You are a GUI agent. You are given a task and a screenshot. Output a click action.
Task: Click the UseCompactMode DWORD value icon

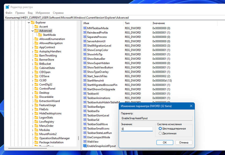tap(85, 137)
